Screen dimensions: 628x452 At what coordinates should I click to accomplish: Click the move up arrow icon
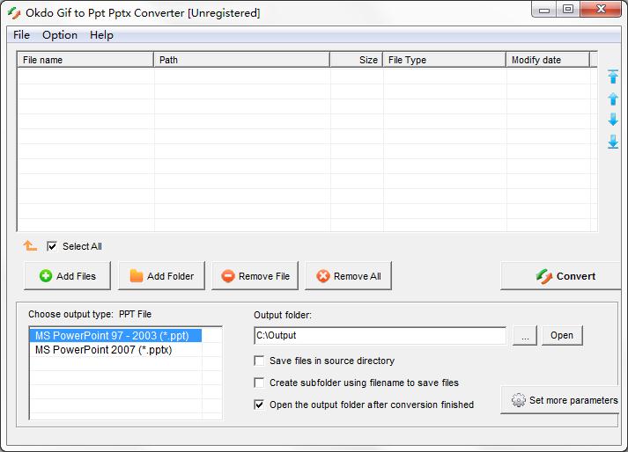coord(613,98)
